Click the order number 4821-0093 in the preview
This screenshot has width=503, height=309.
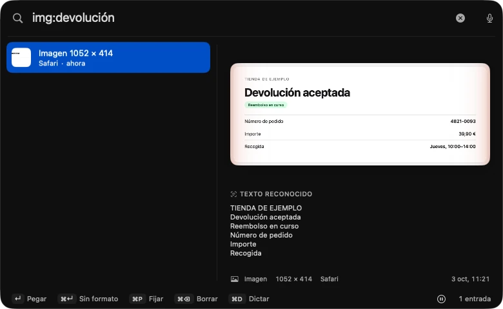tap(463, 122)
